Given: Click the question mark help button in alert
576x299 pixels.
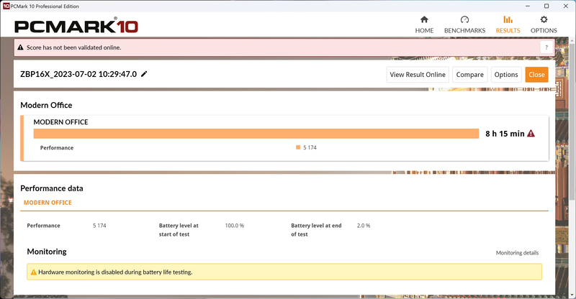Looking at the screenshot, I should click(x=546, y=47).
